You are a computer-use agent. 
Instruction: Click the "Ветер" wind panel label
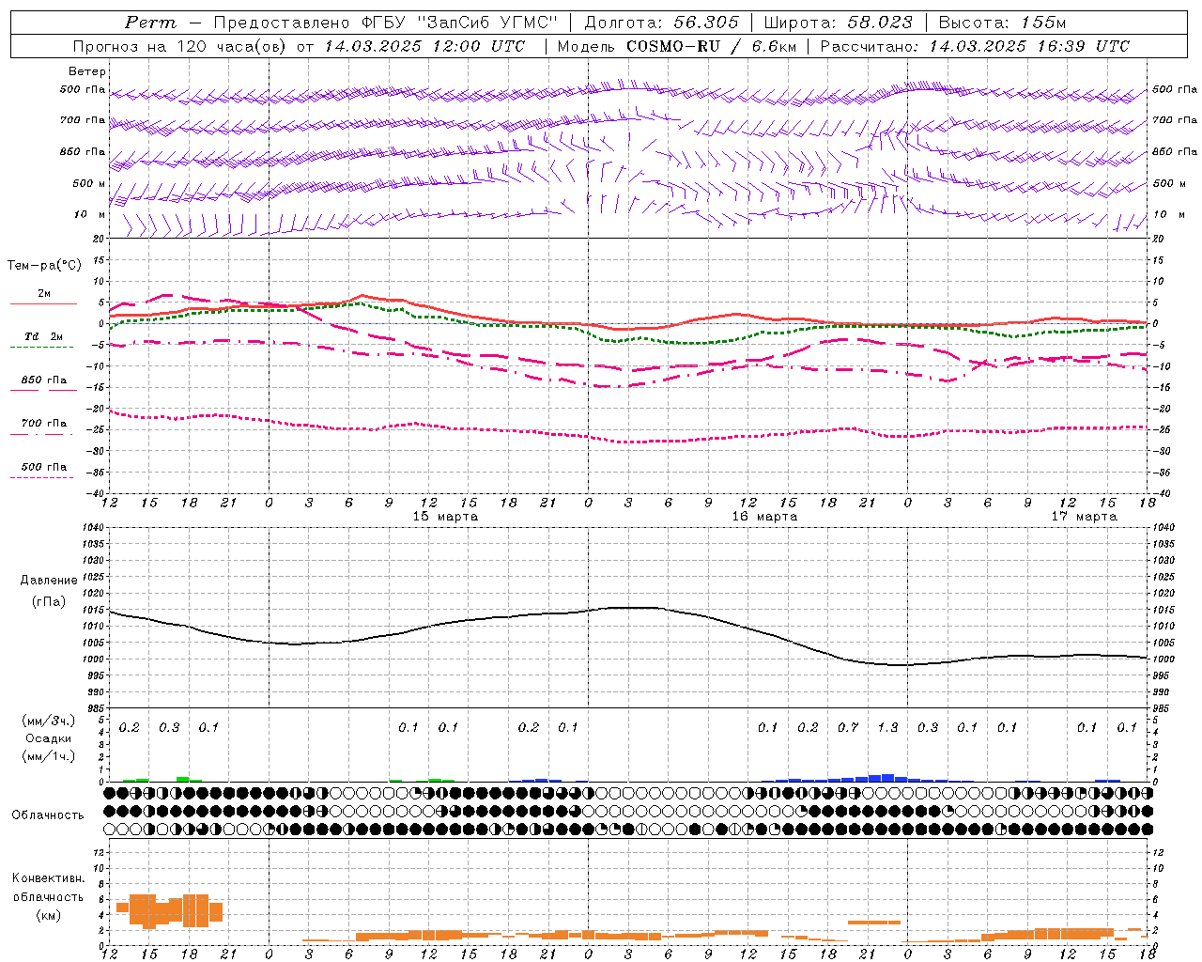87,71
